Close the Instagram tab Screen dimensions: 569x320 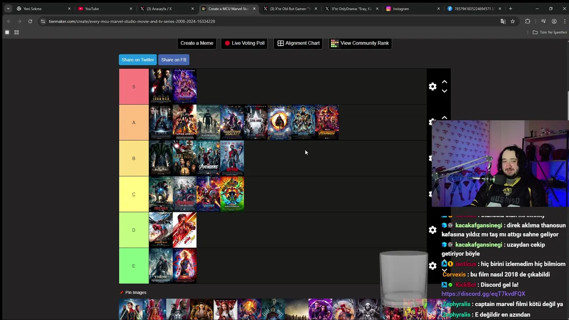pos(438,8)
